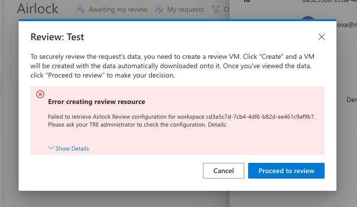Expand the Show Details chevron arrow
Viewport: 357px width, 207px height.
(51, 148)
